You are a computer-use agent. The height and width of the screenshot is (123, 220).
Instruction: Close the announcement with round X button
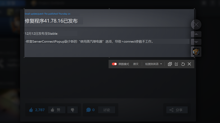pyautogui.click(x=196, y=25)
